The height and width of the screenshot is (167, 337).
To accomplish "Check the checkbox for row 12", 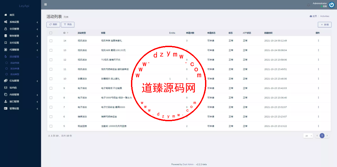I will [x=51, y=60].
